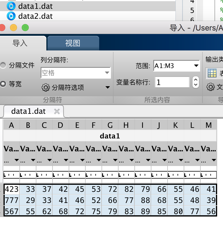This screenshot has width=223, height=227.
Task: Select data2.dat file icon in file list
Action: pyautogui.click(x=11, y=16)
